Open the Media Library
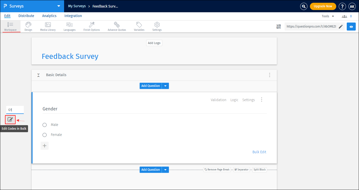 point(48,26)
